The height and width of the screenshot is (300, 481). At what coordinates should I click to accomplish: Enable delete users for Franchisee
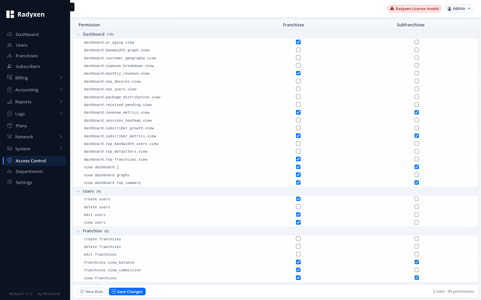coord(298,207)
